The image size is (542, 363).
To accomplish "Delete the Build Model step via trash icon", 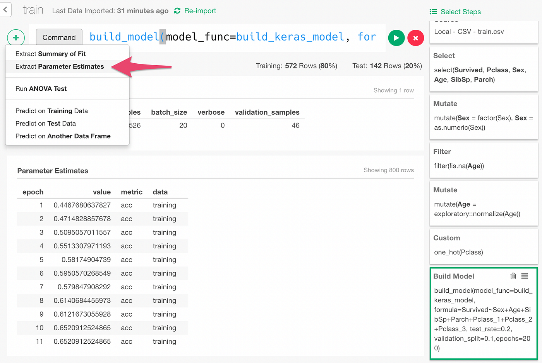I will click(x=513, y=276).
